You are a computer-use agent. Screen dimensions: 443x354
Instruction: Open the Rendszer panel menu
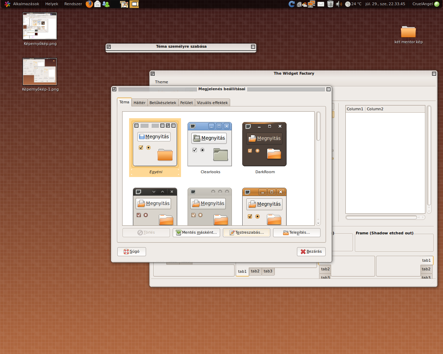point(73,4)
